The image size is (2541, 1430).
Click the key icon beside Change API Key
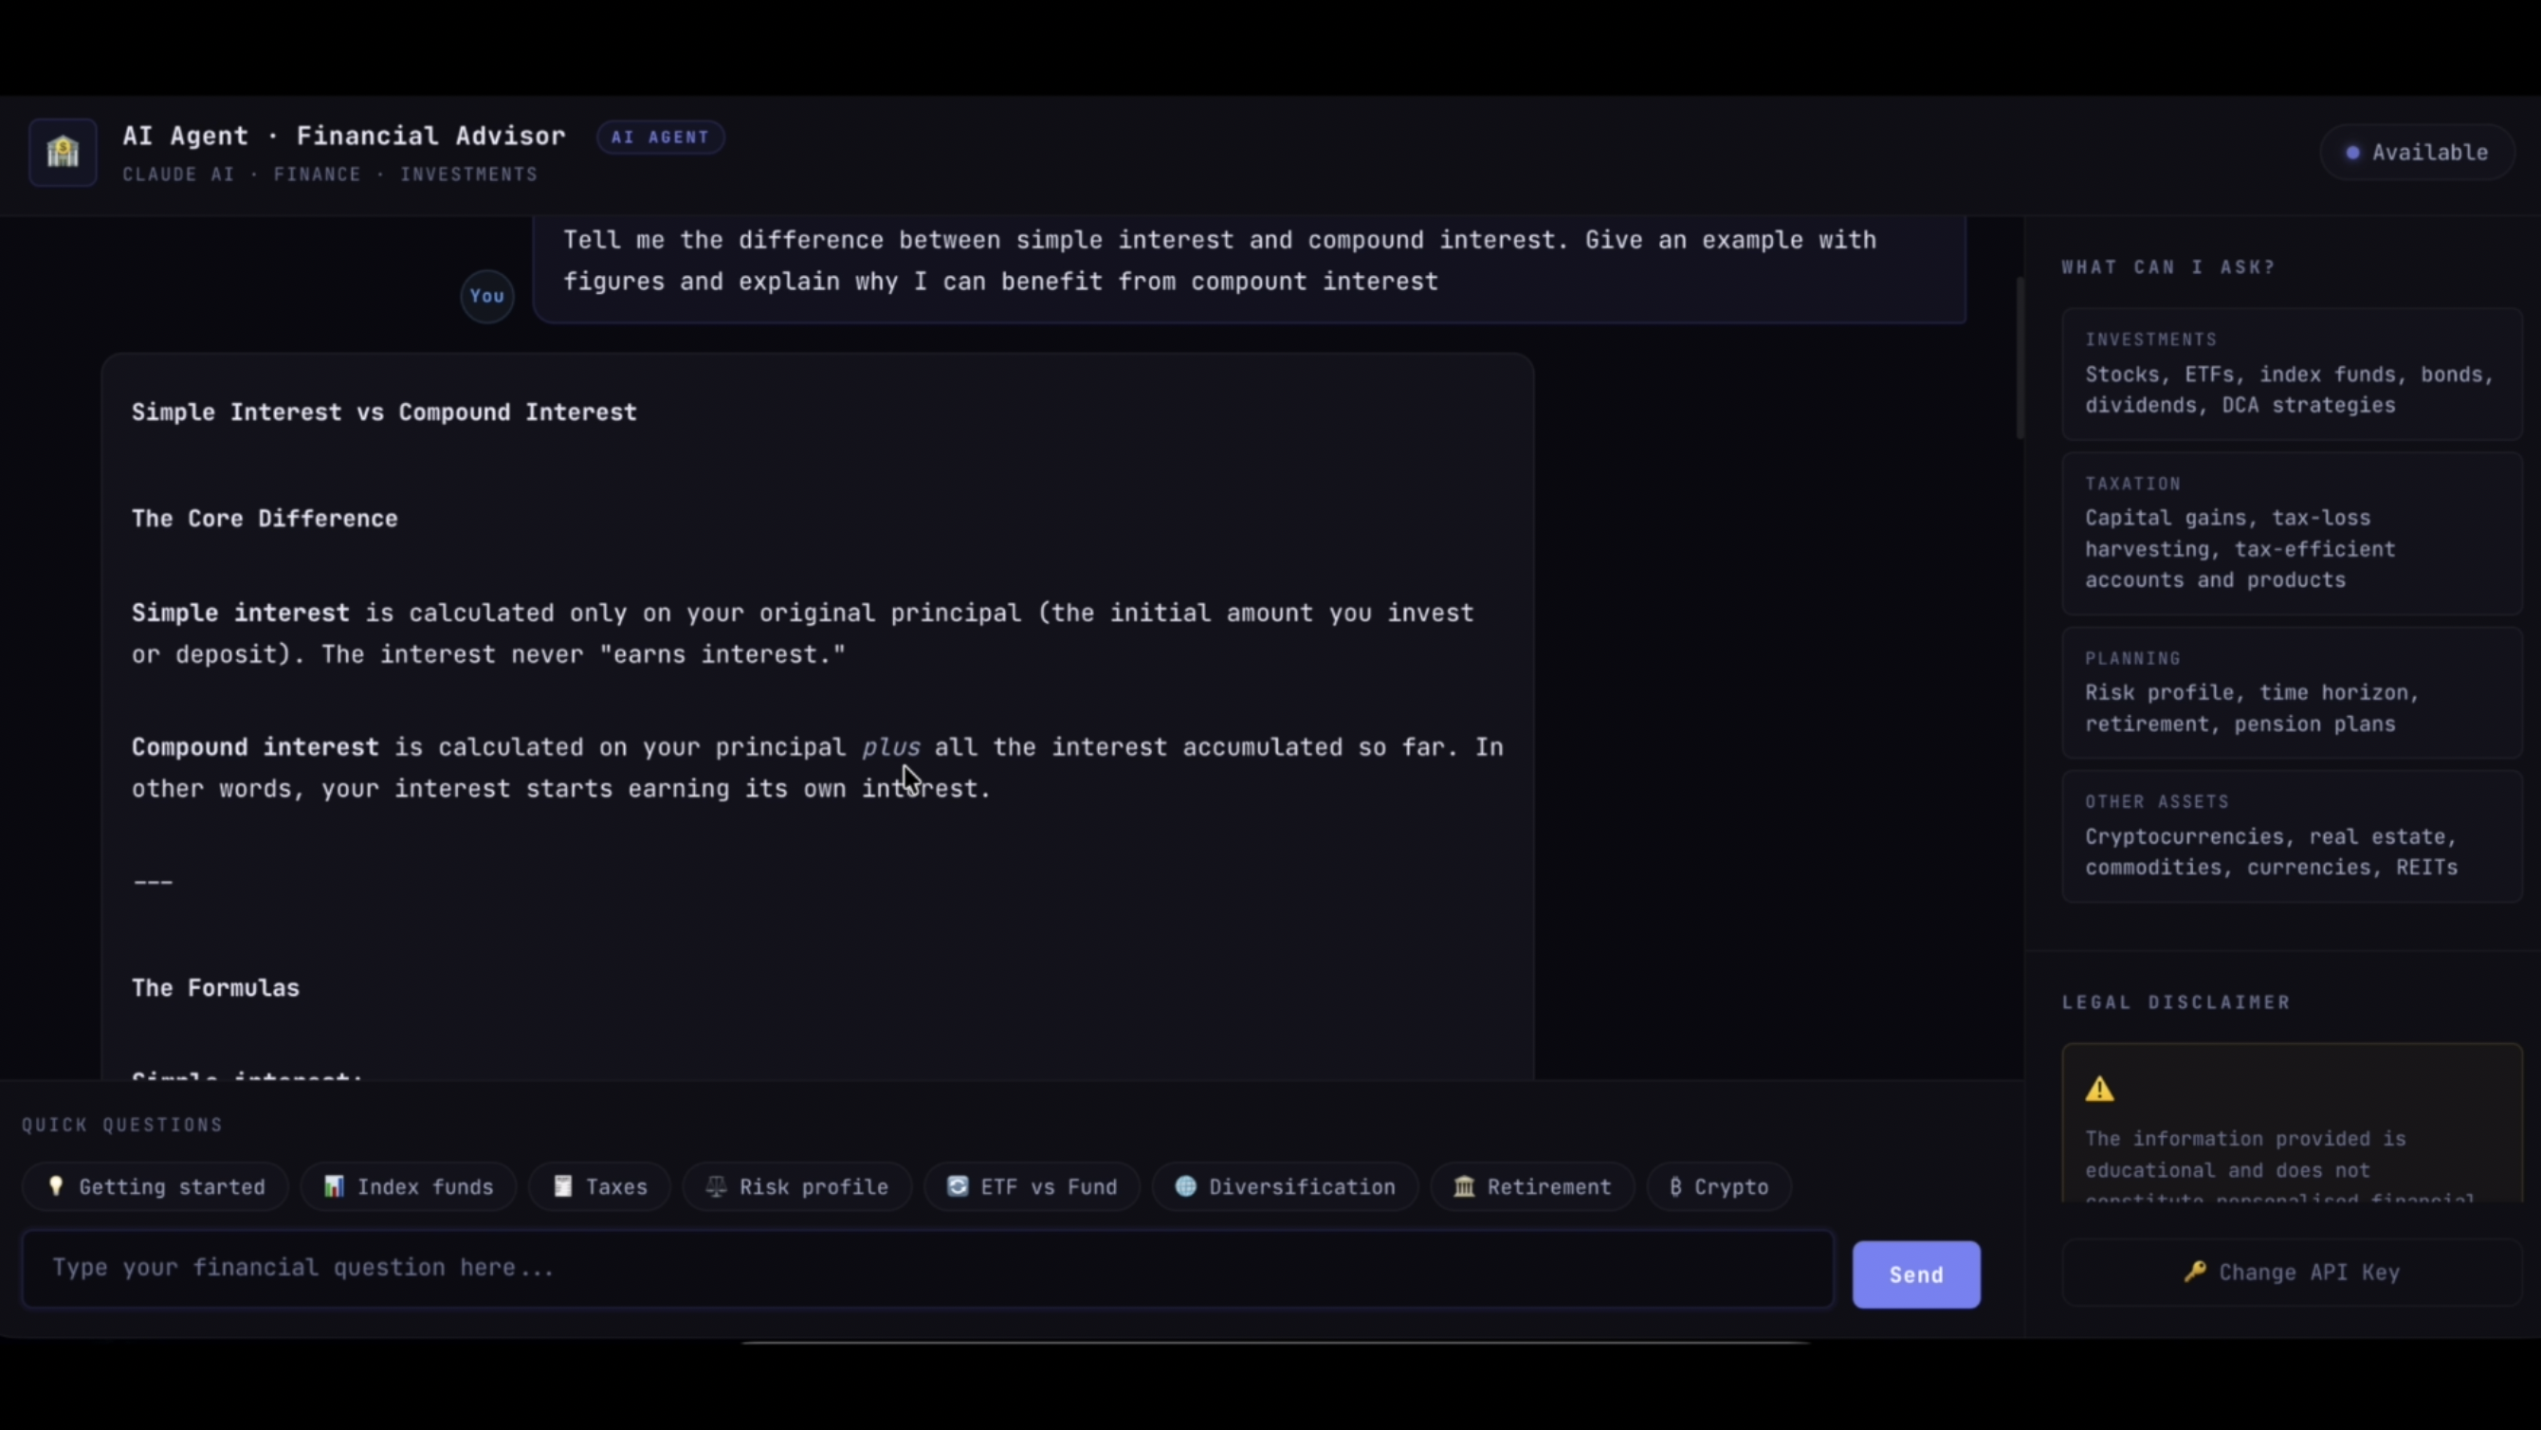click(x=2195, y=1271)
